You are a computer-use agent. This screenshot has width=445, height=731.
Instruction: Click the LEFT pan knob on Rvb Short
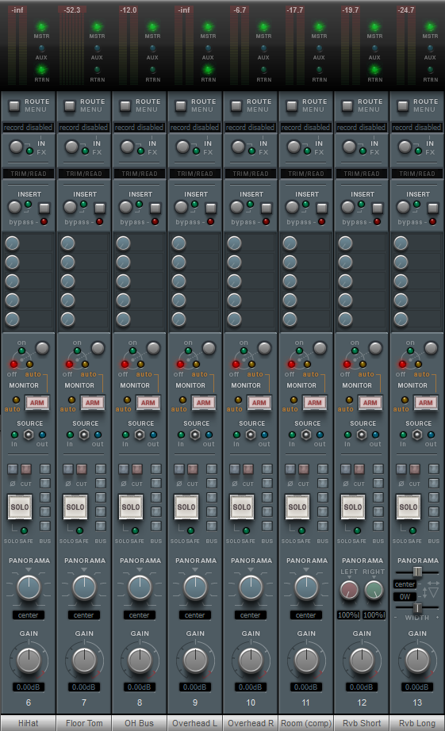click(x=349, y=590)
